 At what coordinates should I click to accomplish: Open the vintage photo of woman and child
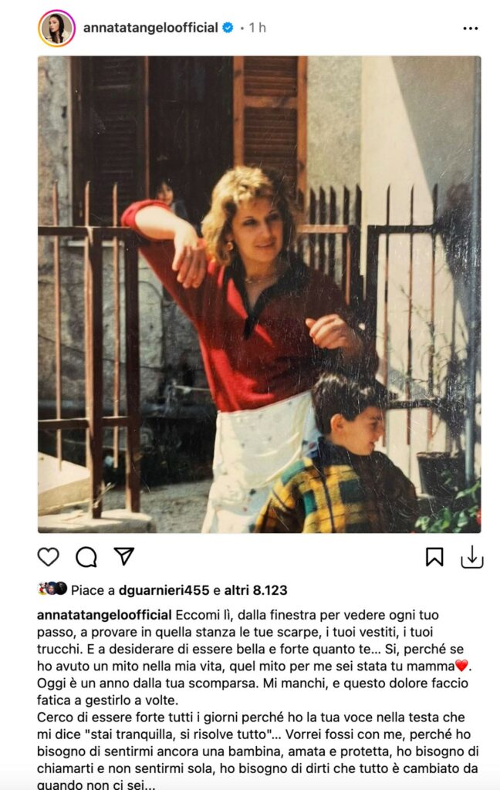click(x=259, y=294)
